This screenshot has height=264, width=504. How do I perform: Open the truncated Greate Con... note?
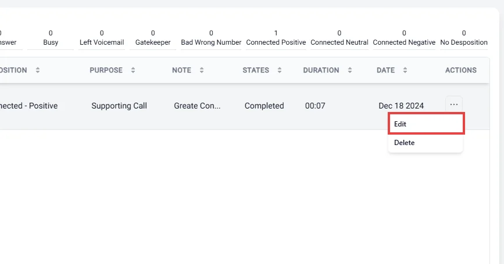tap(197, 106)
